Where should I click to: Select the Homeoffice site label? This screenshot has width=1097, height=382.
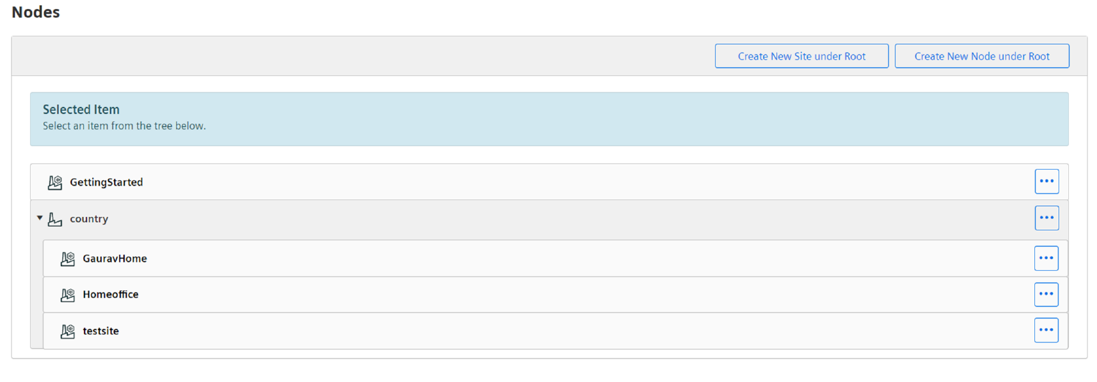(110, 294)
